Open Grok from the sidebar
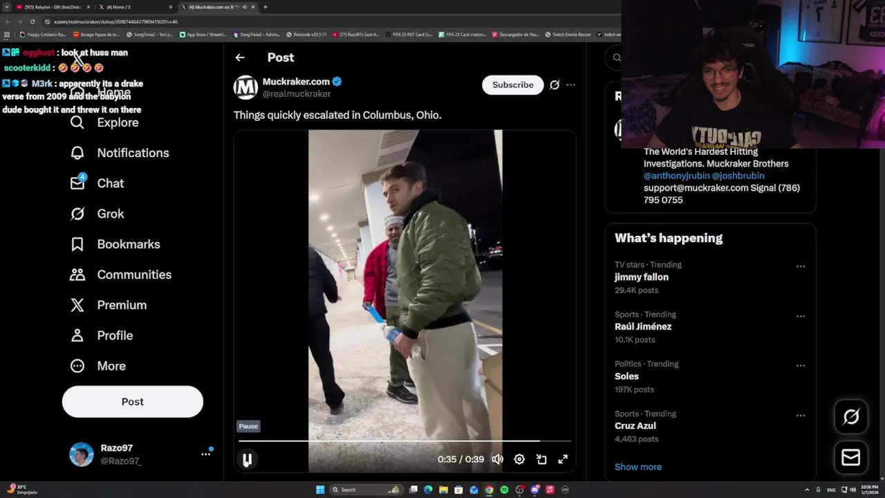This screenshot has height=498, width=885. pos(97,214)
